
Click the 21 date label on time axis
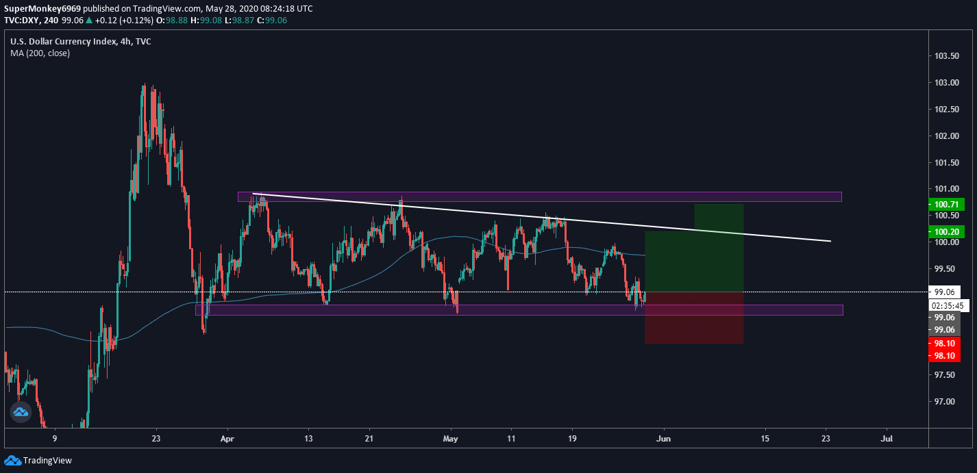click(369, 438)
